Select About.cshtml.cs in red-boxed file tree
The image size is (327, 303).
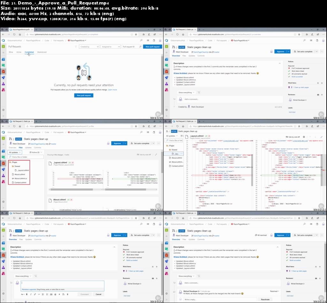tap(19, 179)
